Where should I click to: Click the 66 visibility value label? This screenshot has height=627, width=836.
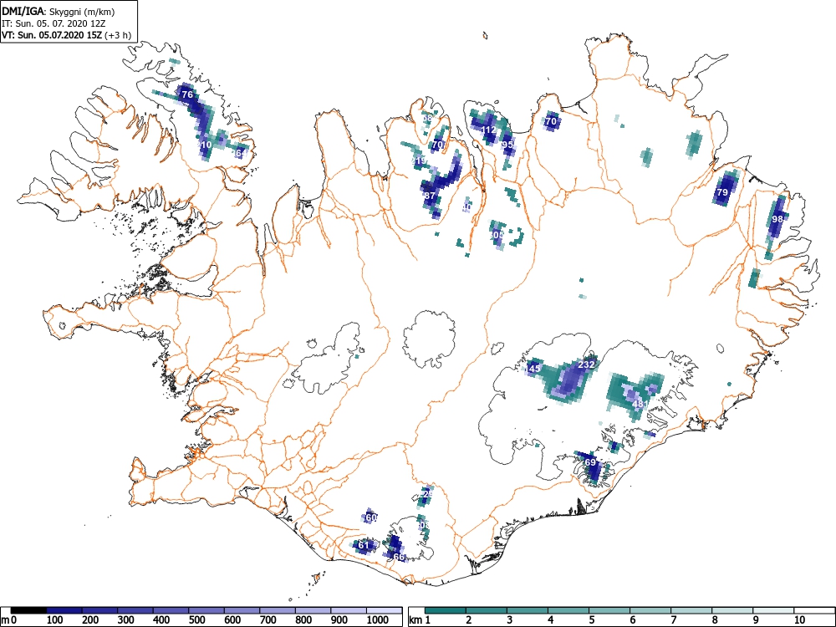click(x=399, y=557)
